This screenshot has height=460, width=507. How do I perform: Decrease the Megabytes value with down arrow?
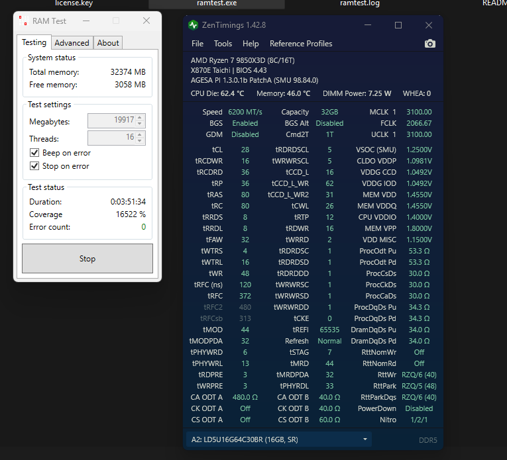coord(140,124)
